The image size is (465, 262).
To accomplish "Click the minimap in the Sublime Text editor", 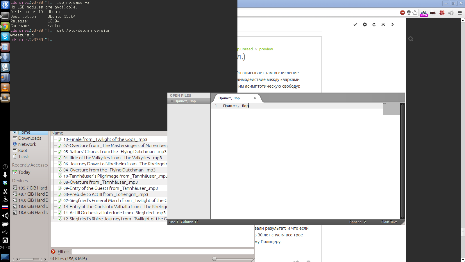I will coord(391,109).
